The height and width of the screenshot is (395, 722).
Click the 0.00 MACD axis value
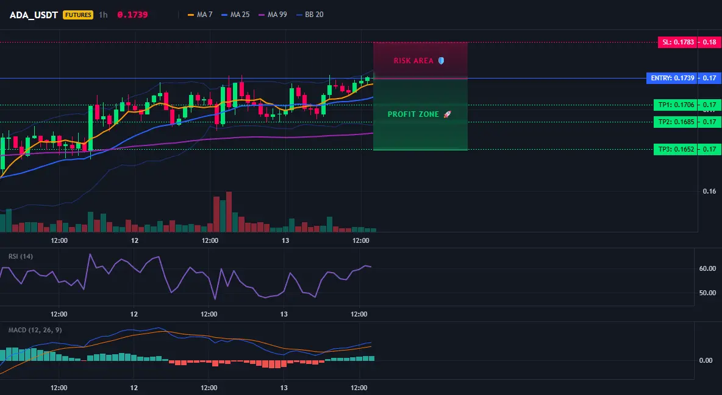pyautogui.click(x=706, y=360)
